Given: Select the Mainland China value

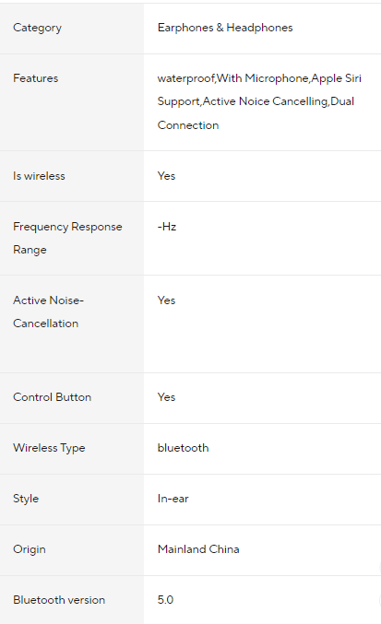Looking at the screenshot, I should pos(198,549).
